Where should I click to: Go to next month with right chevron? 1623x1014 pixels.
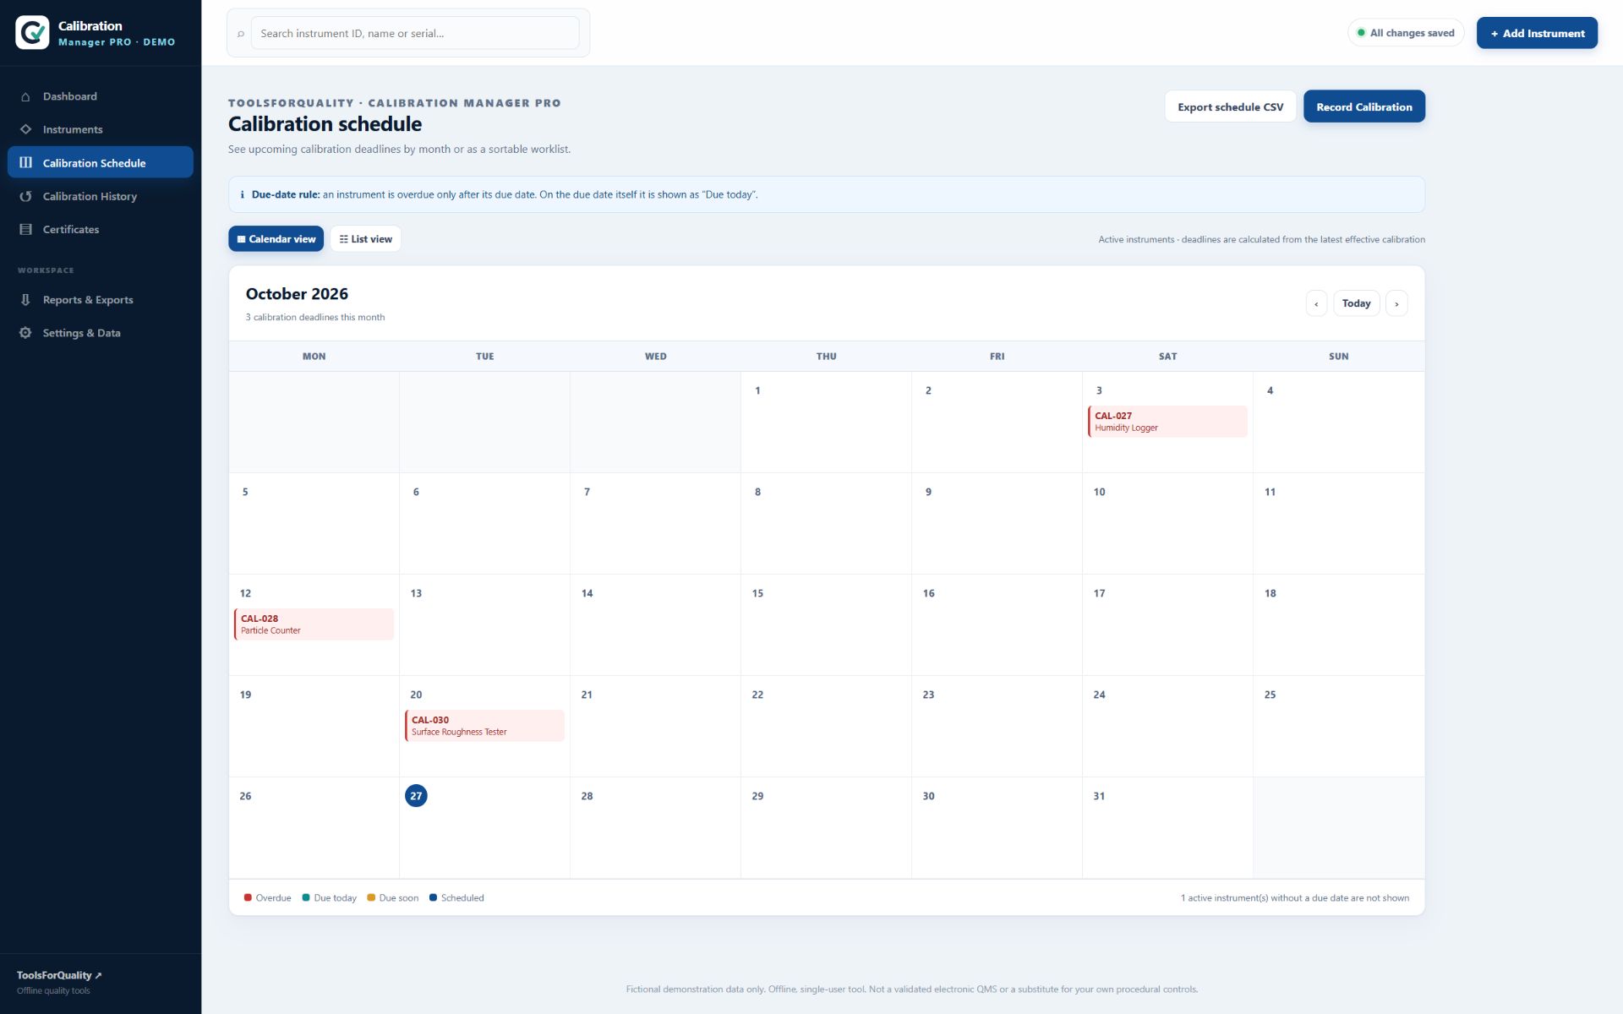tap(1396, 303)
